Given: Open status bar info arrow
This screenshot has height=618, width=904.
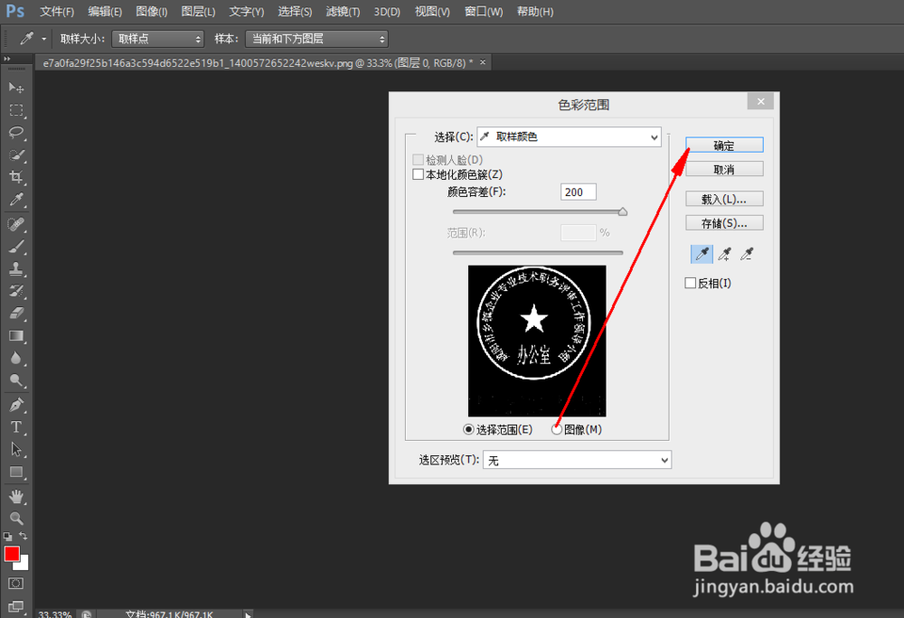Looking at the screenshot, I should coord(248,614).
